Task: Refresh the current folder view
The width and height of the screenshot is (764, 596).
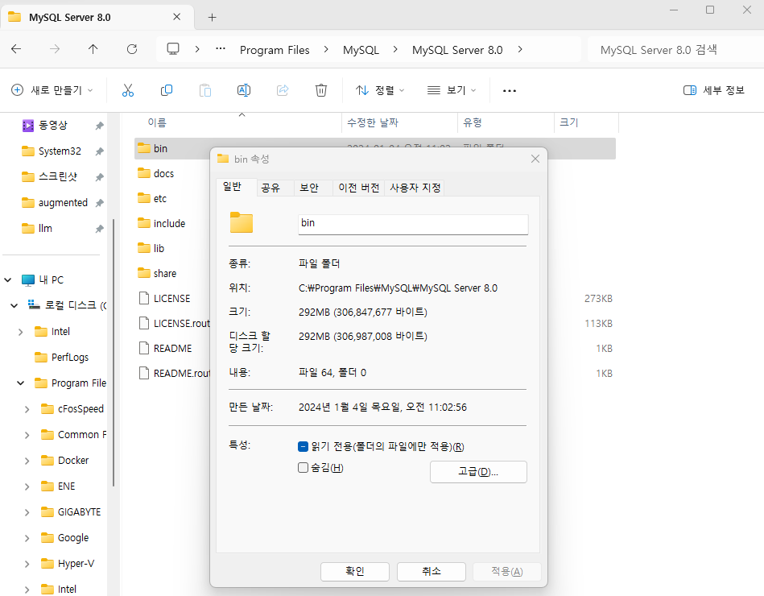Action: [x=132, y=49]
